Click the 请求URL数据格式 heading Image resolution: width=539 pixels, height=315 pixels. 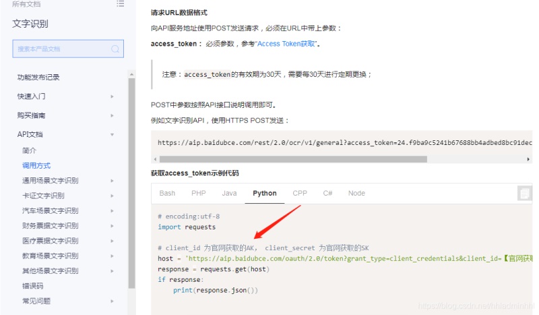click(x=179, y=13)
